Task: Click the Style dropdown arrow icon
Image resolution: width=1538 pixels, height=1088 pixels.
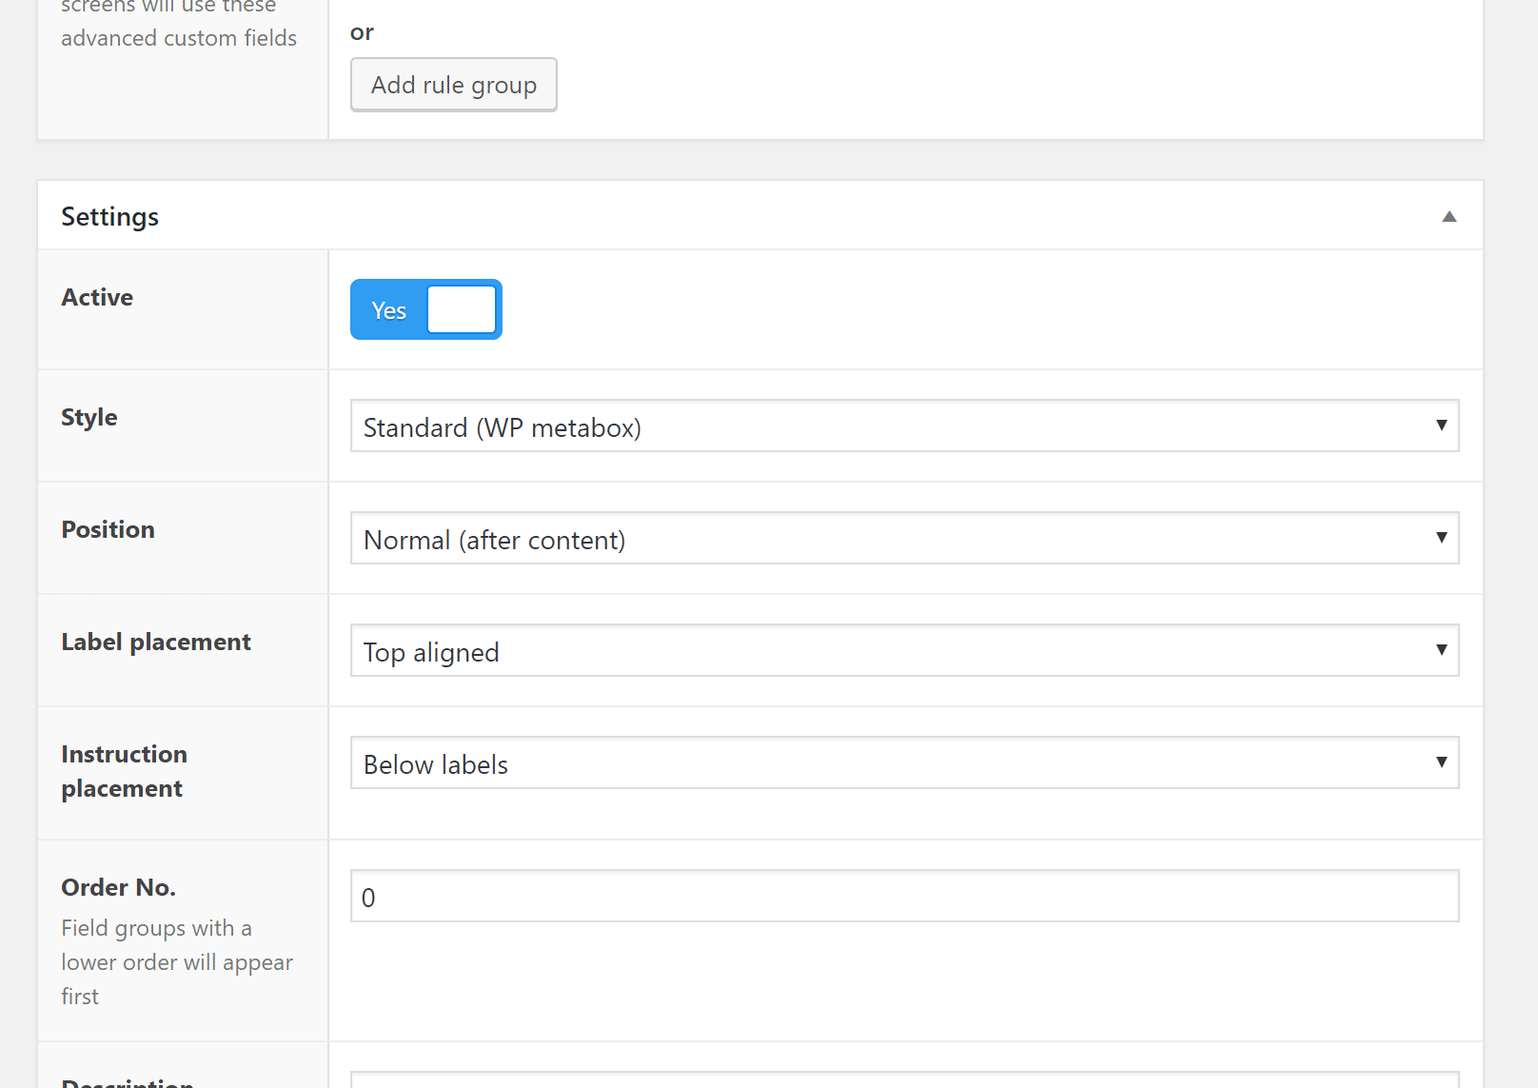Action: pos(1440,426)
